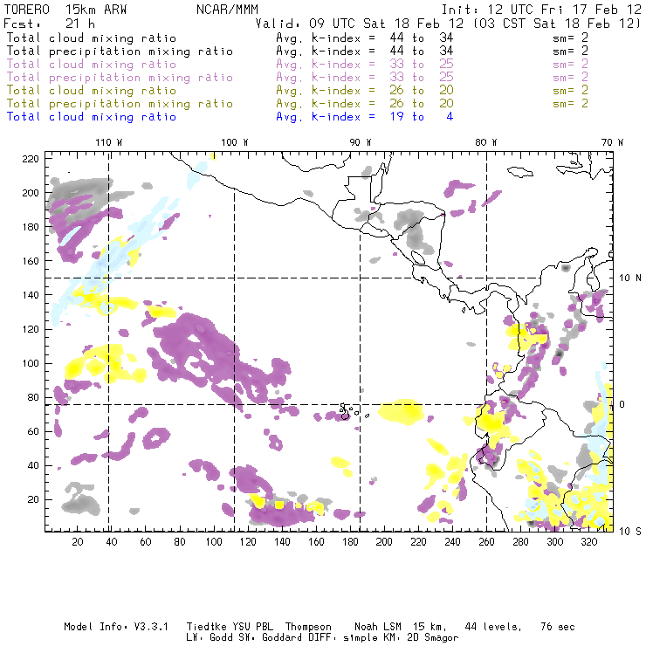
Task: Click the "44 levels," footer text
Action: pos(493,627)
